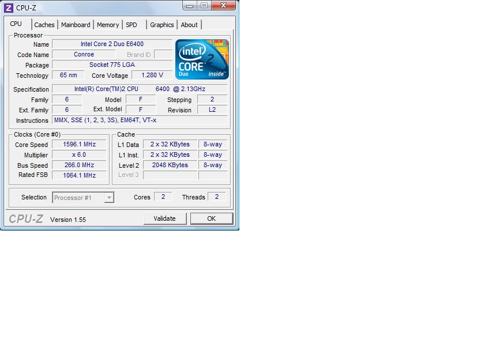Click the Specification field showing 2.13GHz
This screenshot has width=496, height=347.
click(140, 89)
